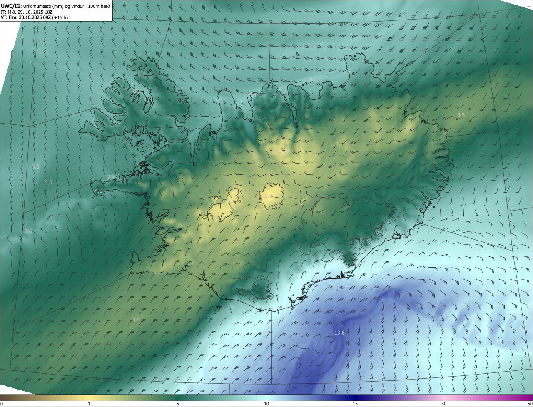Click the 0 tick on the color scale
The image size is (533, 407).
point(2,404)
